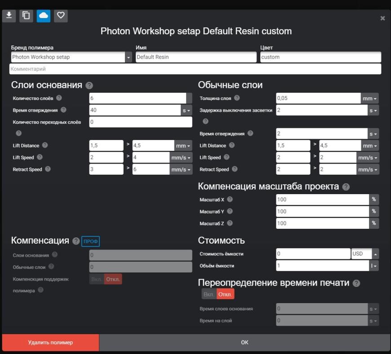Viewport: 391px width, 354px height.
Task: Open normal layers Время отверждения seconds dropdown
Action: click(x=373, y=134)
